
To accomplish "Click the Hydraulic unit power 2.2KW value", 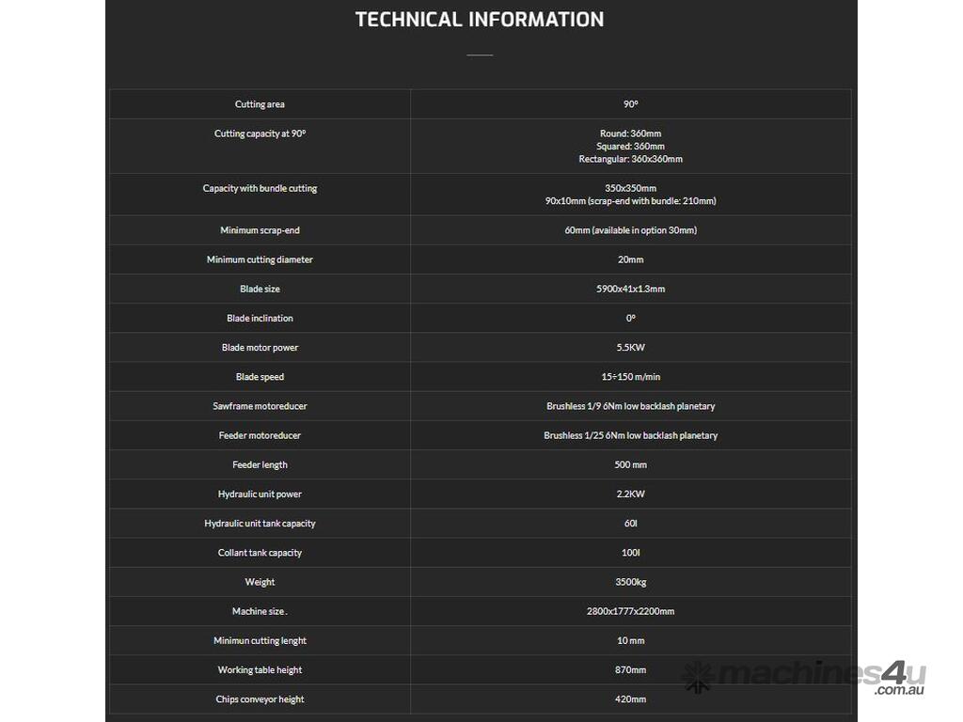I will tap(630, 494).
